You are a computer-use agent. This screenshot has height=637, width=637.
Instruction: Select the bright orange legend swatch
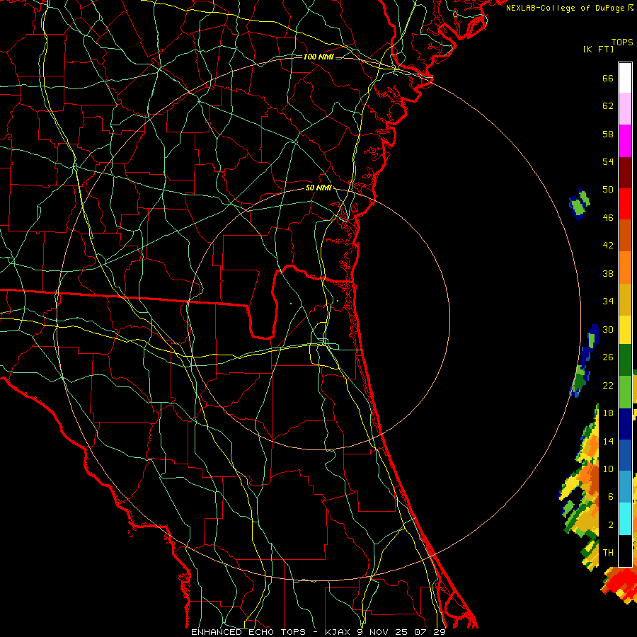click(625, 268)
